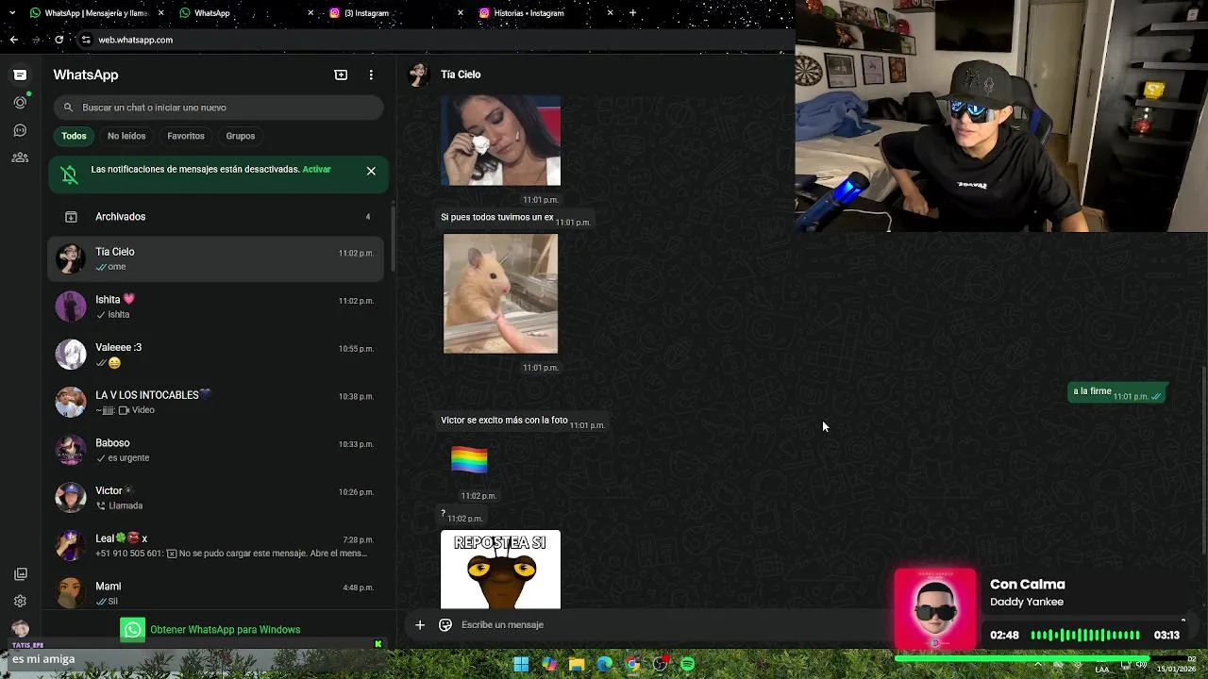This screenshot has width=1208, height=679.
Task: Click the Activar notifications link
Action: click(316, 170)
